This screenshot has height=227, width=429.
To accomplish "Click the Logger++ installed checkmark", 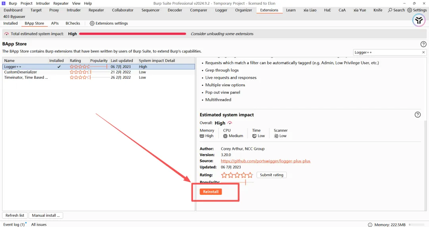I will [x=59, y=66].
